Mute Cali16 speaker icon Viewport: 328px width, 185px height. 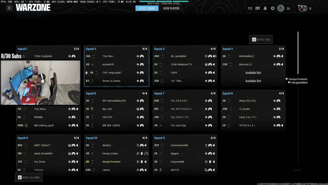coord(214,73)
